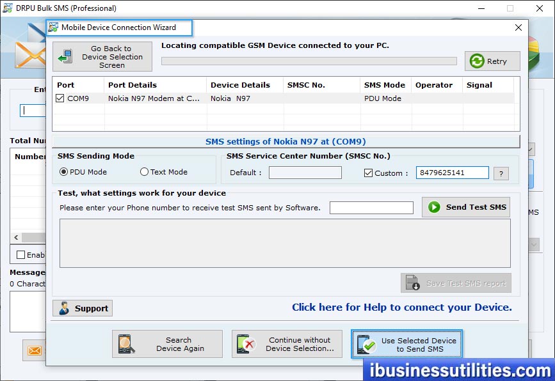The height and width of the screenshot is (381, 555).
Task: Click the Support person icon
Action: tap(64, 308)
